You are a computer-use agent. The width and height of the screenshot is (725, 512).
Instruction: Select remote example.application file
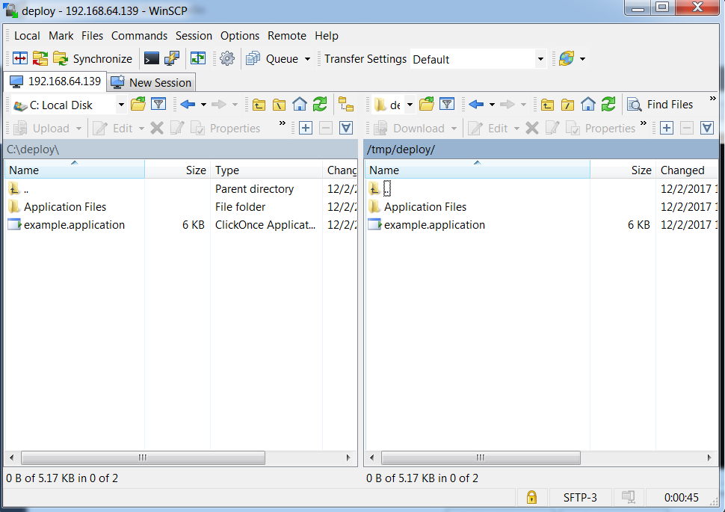pos(434,225)
